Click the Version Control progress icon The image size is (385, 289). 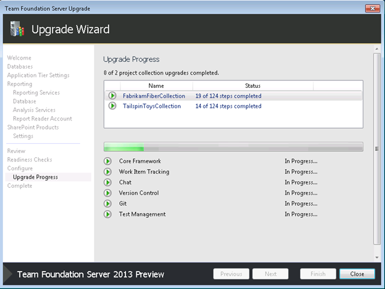point(107,193)
